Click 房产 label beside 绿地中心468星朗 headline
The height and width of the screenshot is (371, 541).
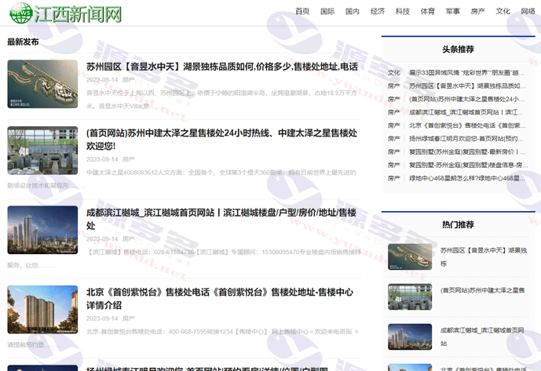(393, 178)
